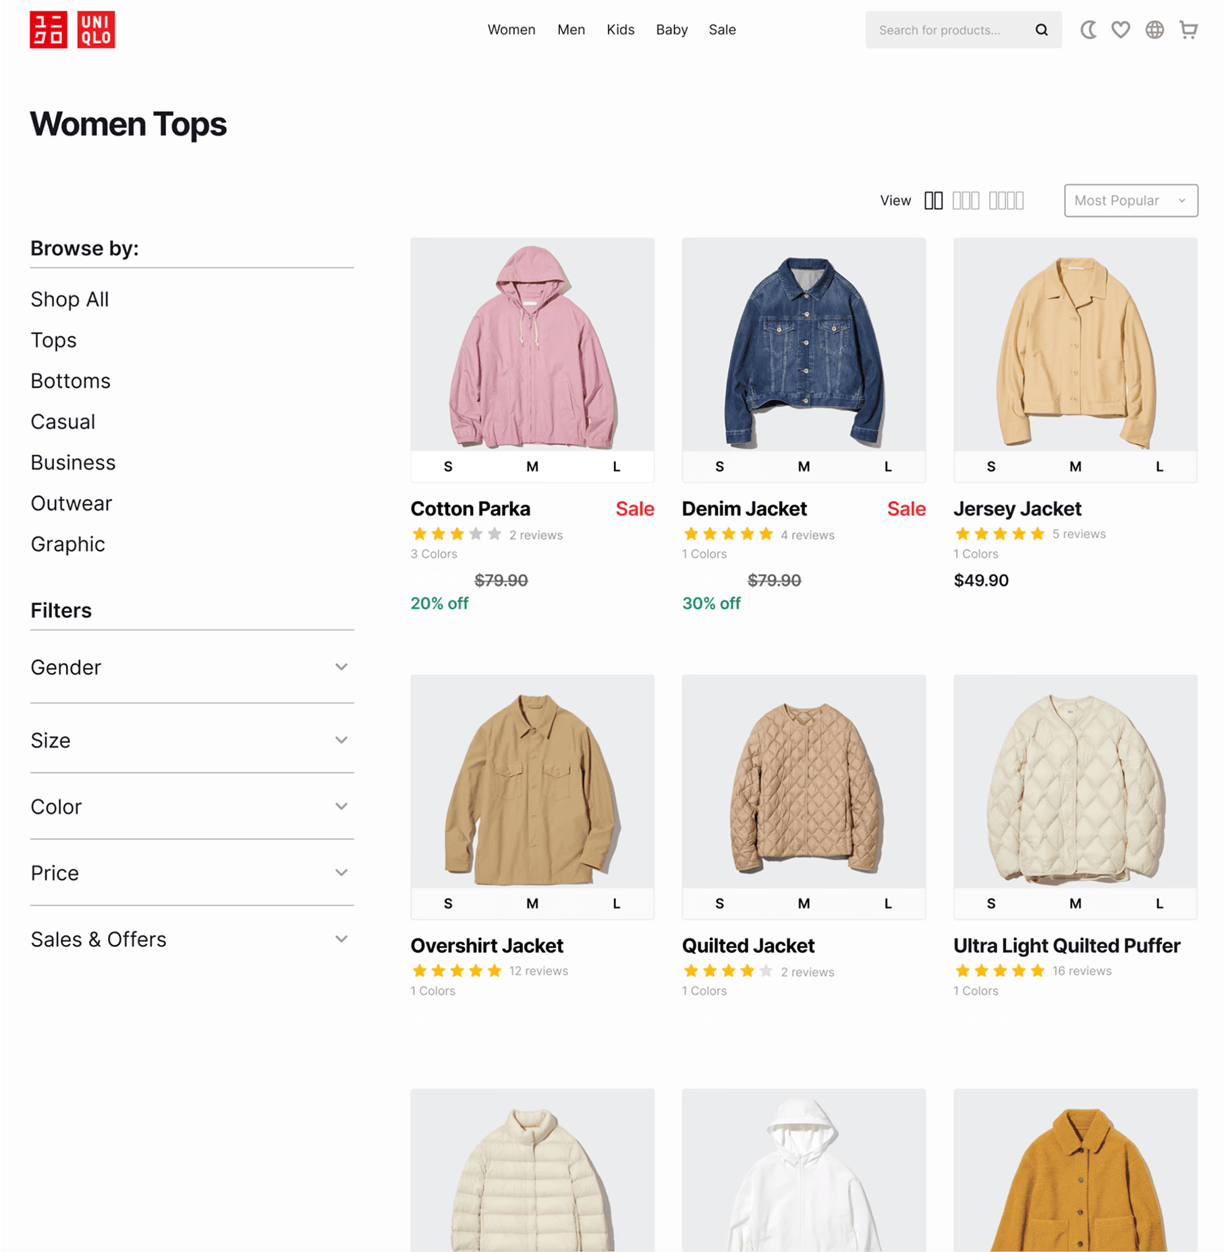Click the Uniqlo logo
Screen dimensions: 1224x1252
coord(72,30)
